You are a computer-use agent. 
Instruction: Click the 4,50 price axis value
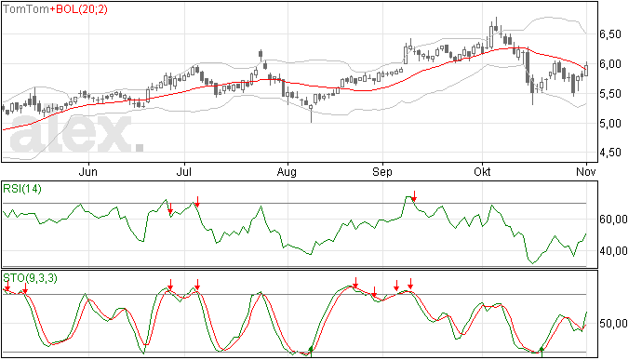coord(610,153)
